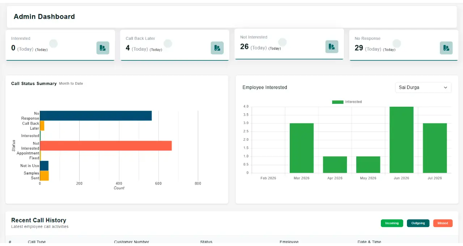Viewport: 463px width, 246px height.
Task: Click the Appointment Fixed axis label
Action: 28,156
